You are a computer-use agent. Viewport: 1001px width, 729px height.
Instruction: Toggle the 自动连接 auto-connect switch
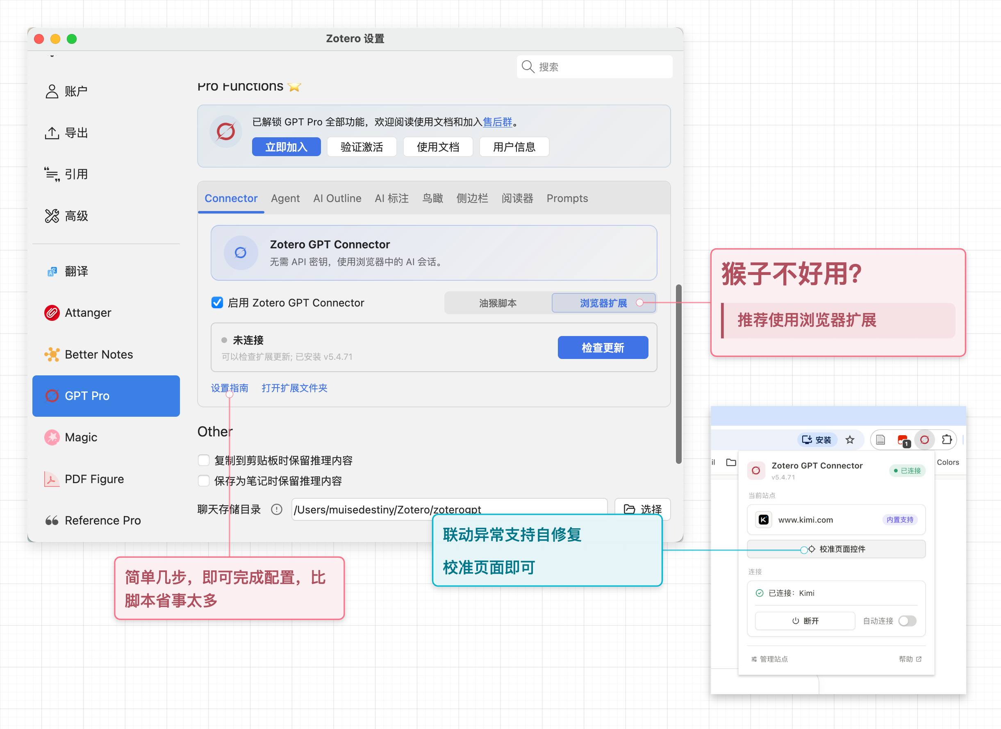pos(908,621)
